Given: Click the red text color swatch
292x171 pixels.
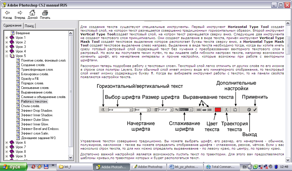Looking at the screenshot, I should [x=218, y=110].
